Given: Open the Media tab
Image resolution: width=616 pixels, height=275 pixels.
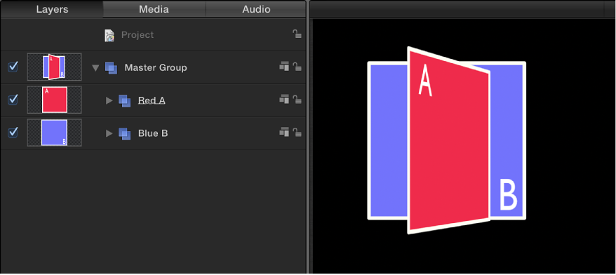Looking at the screenshot, I should click(x=154, y=9).
